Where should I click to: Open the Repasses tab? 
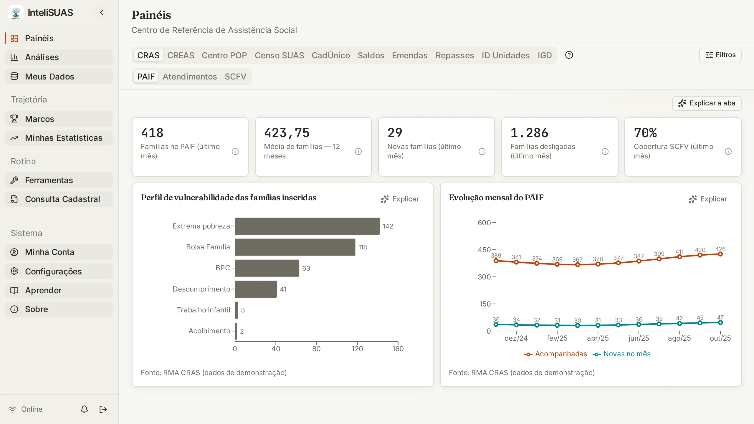point(455,55)
